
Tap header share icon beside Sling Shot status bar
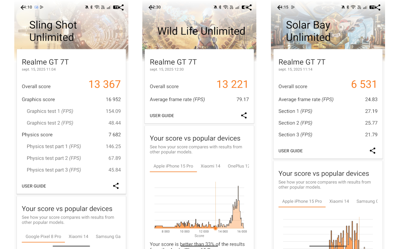[121, 7]
